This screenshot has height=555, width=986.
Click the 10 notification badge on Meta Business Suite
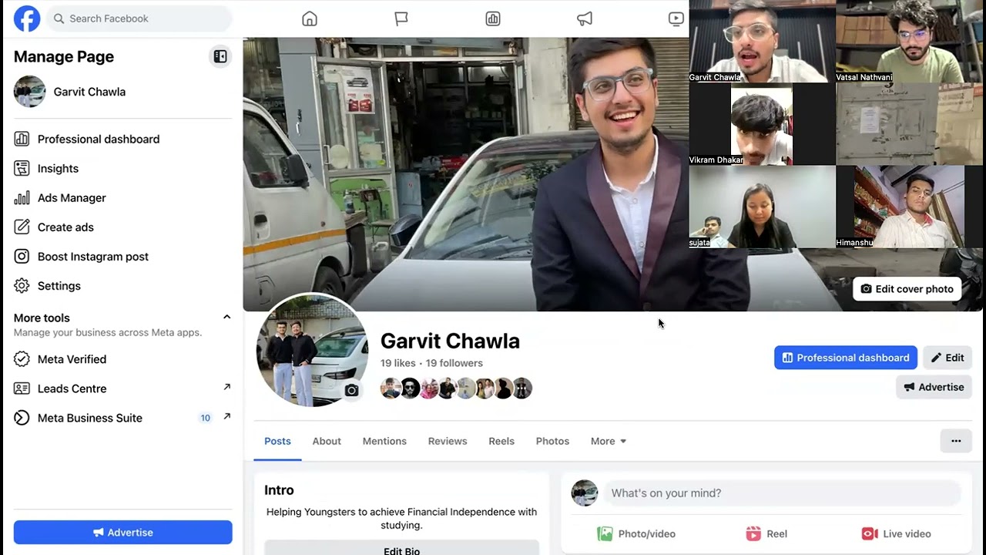(x=206, y=418)
